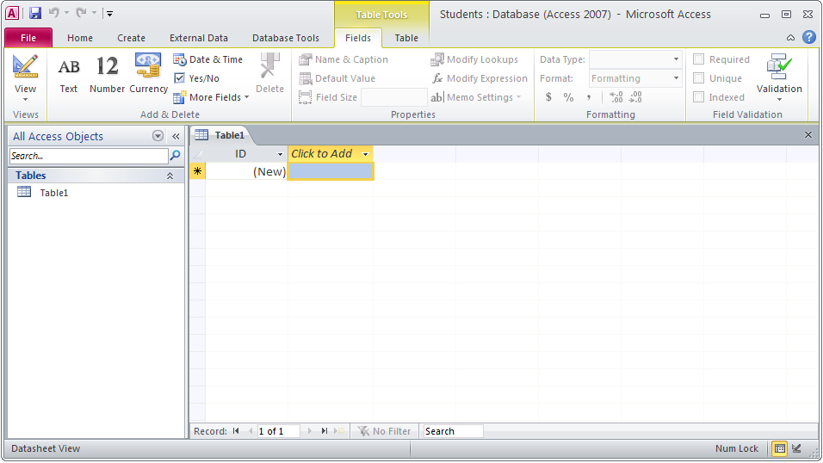Switch to the Home ribbon tab
Viewport: 823px width, 463px height.
coord(80,38)
